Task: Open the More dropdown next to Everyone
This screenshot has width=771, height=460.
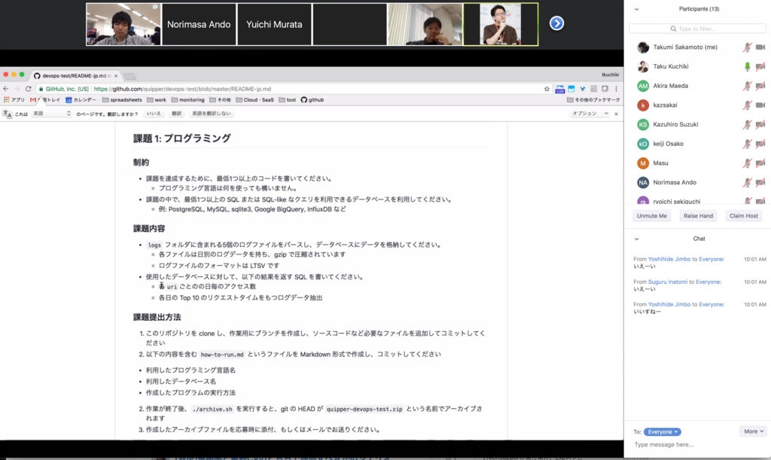Action: click(752, 431)
